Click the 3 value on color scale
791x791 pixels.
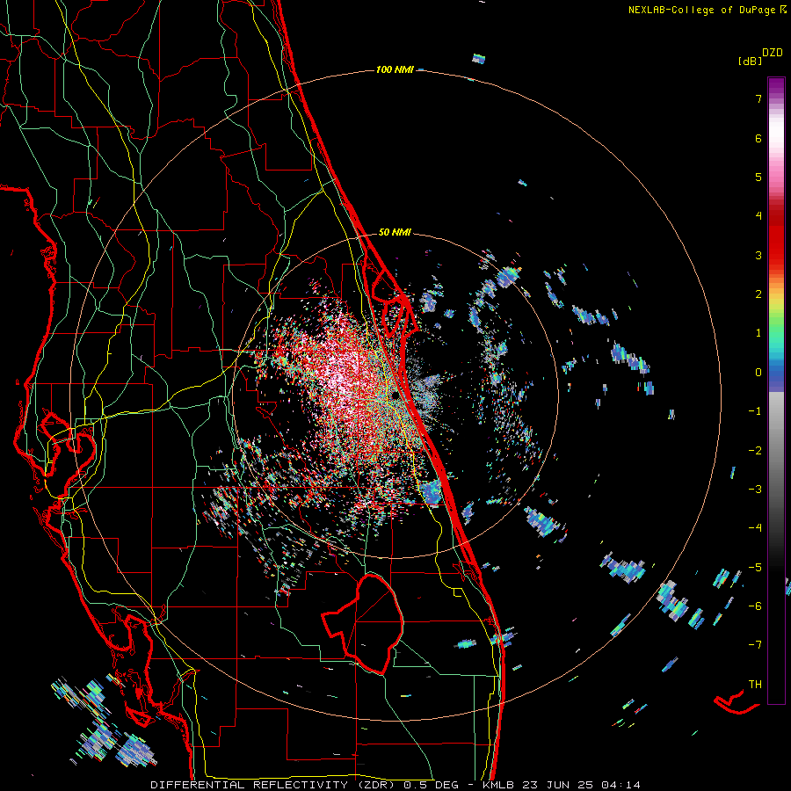point(758,255)
